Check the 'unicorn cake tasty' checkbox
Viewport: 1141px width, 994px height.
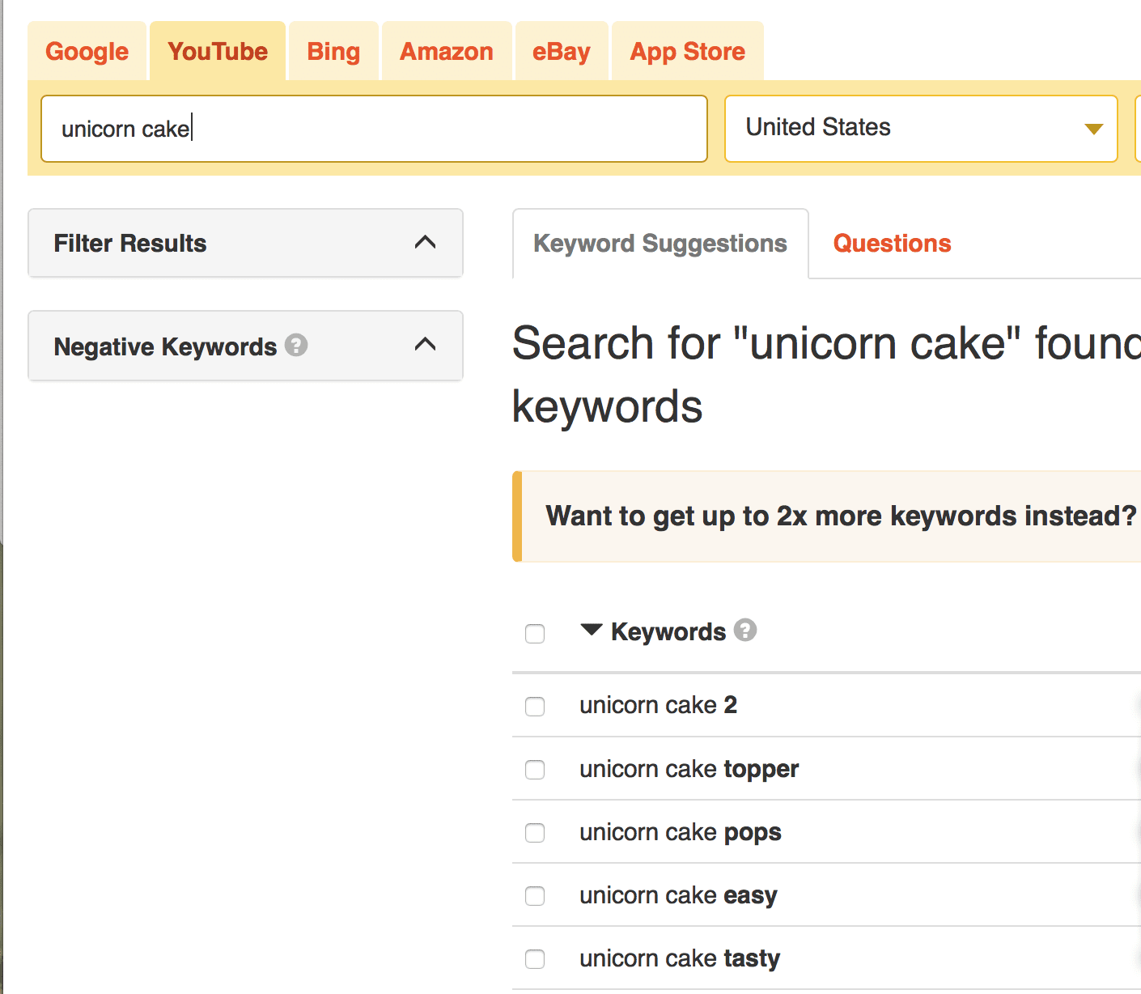[535, 958]
